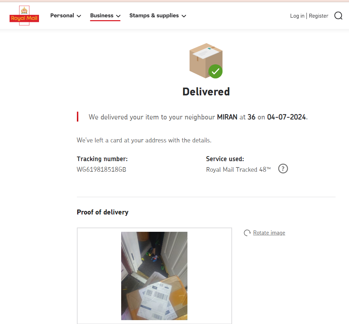Image resolution: width=349 pixels, height=324 pixels.
Task: Click the Royal Mail Tracked 48 text
Action: pos(238,170)
